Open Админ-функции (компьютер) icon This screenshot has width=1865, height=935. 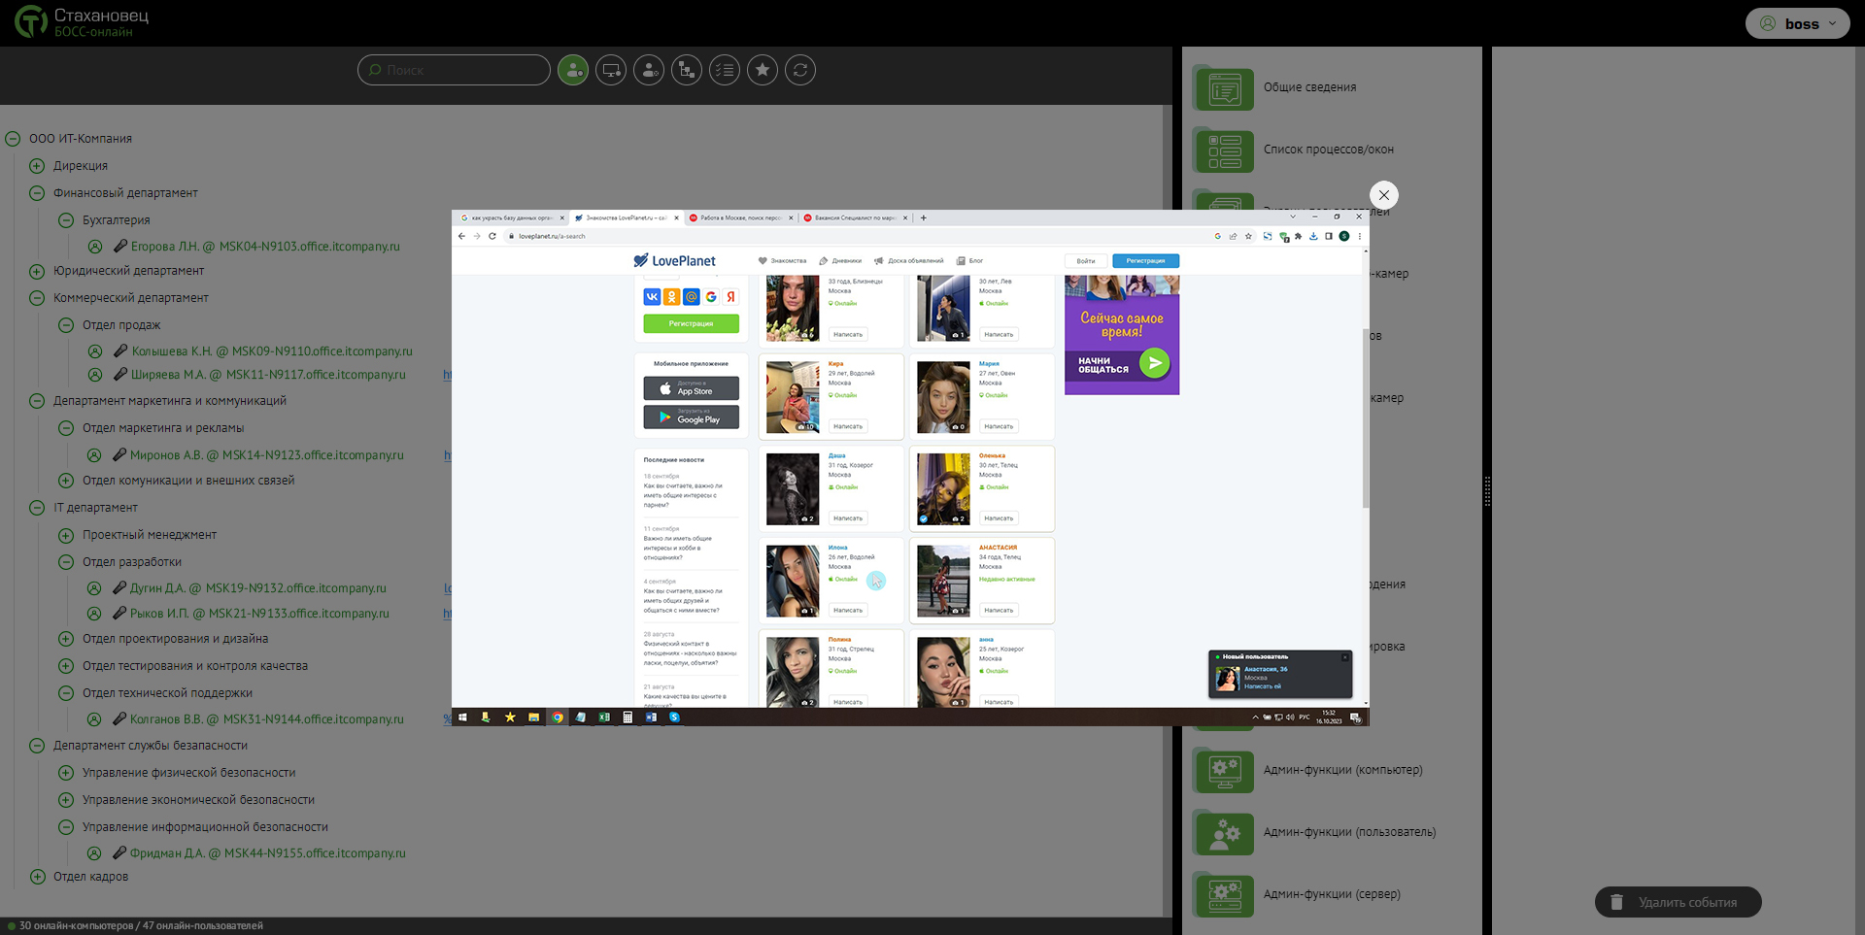tap(1224, 771)
